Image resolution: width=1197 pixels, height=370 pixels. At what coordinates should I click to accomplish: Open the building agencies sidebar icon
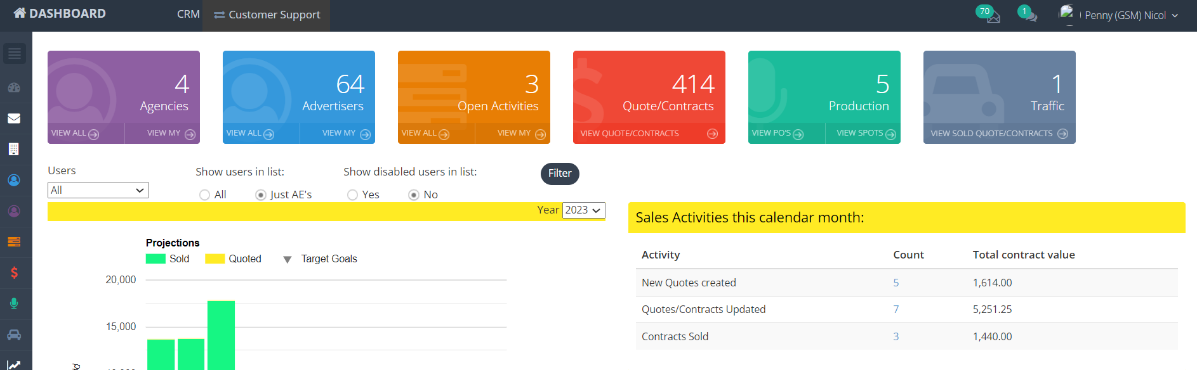pos(14,150)
